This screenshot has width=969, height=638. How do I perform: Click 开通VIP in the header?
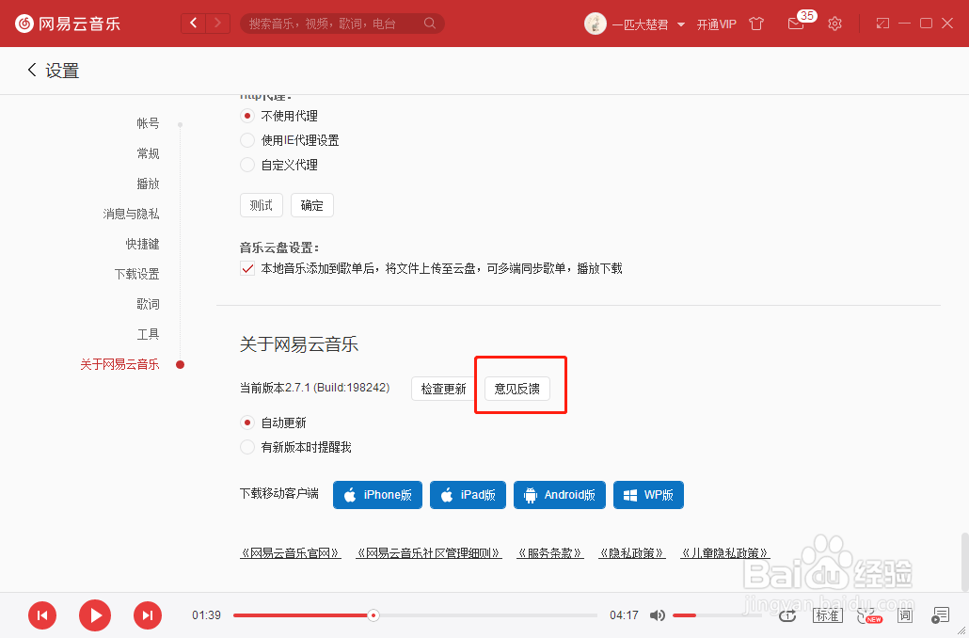click(716, 24)
